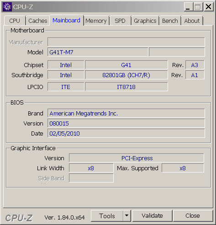The width and height of the screenshot is (216, 225).
Task: Click the IT8718 value
Action: click(x=126, y=87)
